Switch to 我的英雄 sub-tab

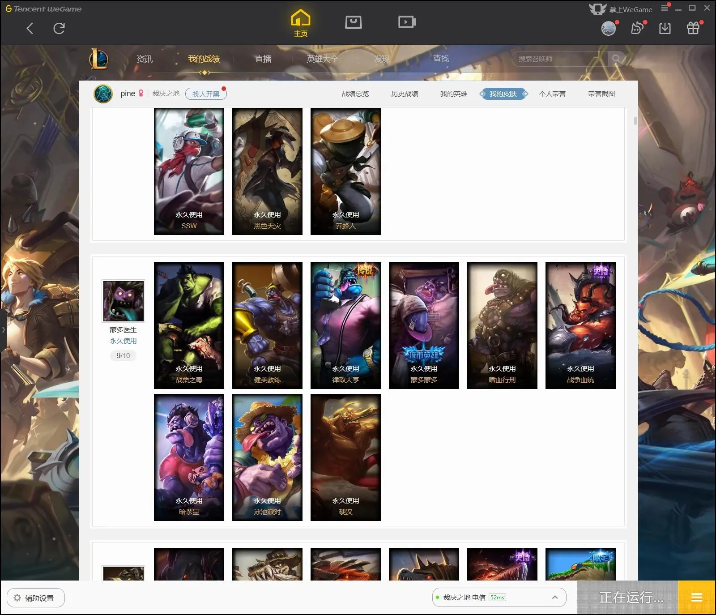click(x=454, y=94)
